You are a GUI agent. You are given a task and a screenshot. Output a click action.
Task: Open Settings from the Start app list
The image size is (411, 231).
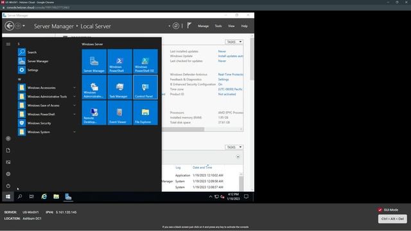(x=47, y=70)
